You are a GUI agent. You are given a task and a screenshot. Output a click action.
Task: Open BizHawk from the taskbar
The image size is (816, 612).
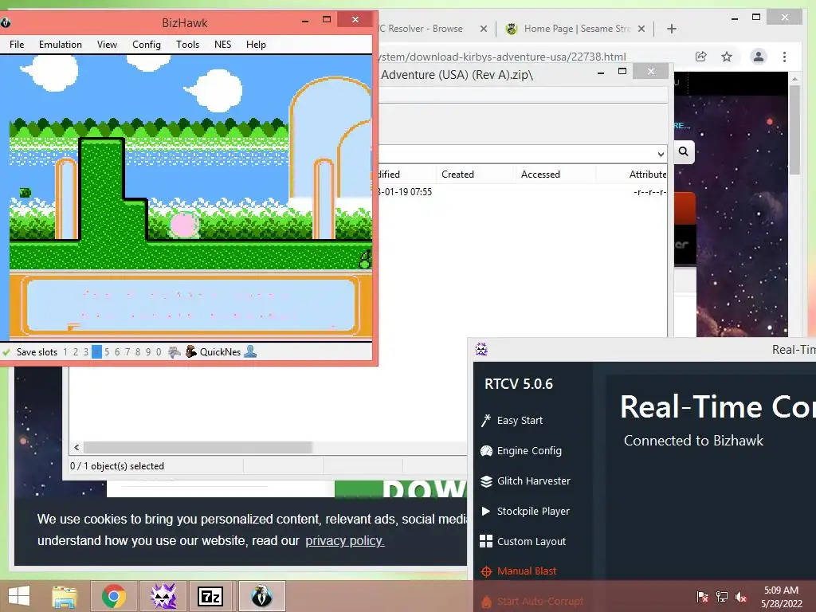point(261,596)
